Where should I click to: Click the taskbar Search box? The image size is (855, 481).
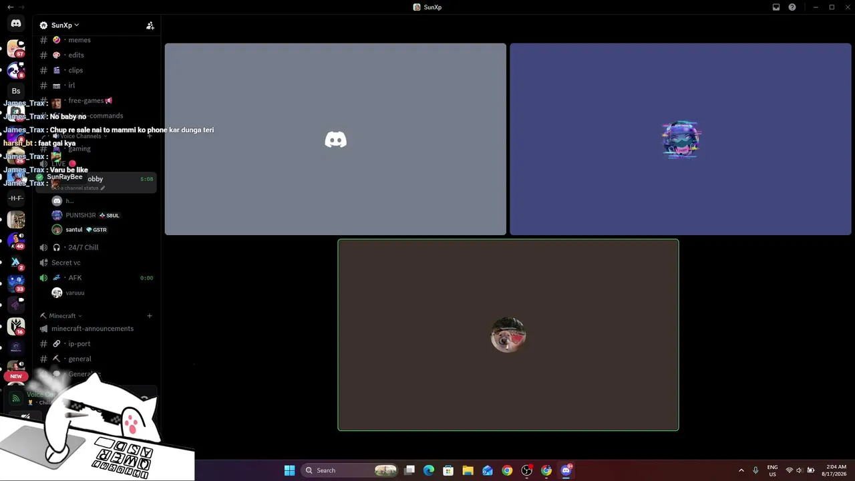coord(351,470)
